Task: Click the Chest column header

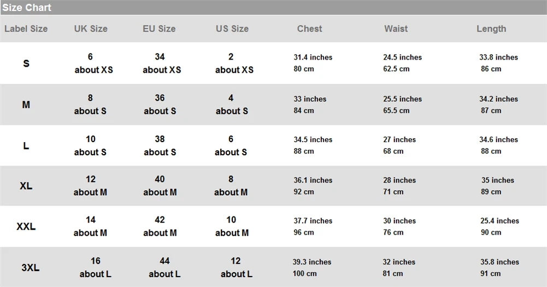Action: pos(309,28)
